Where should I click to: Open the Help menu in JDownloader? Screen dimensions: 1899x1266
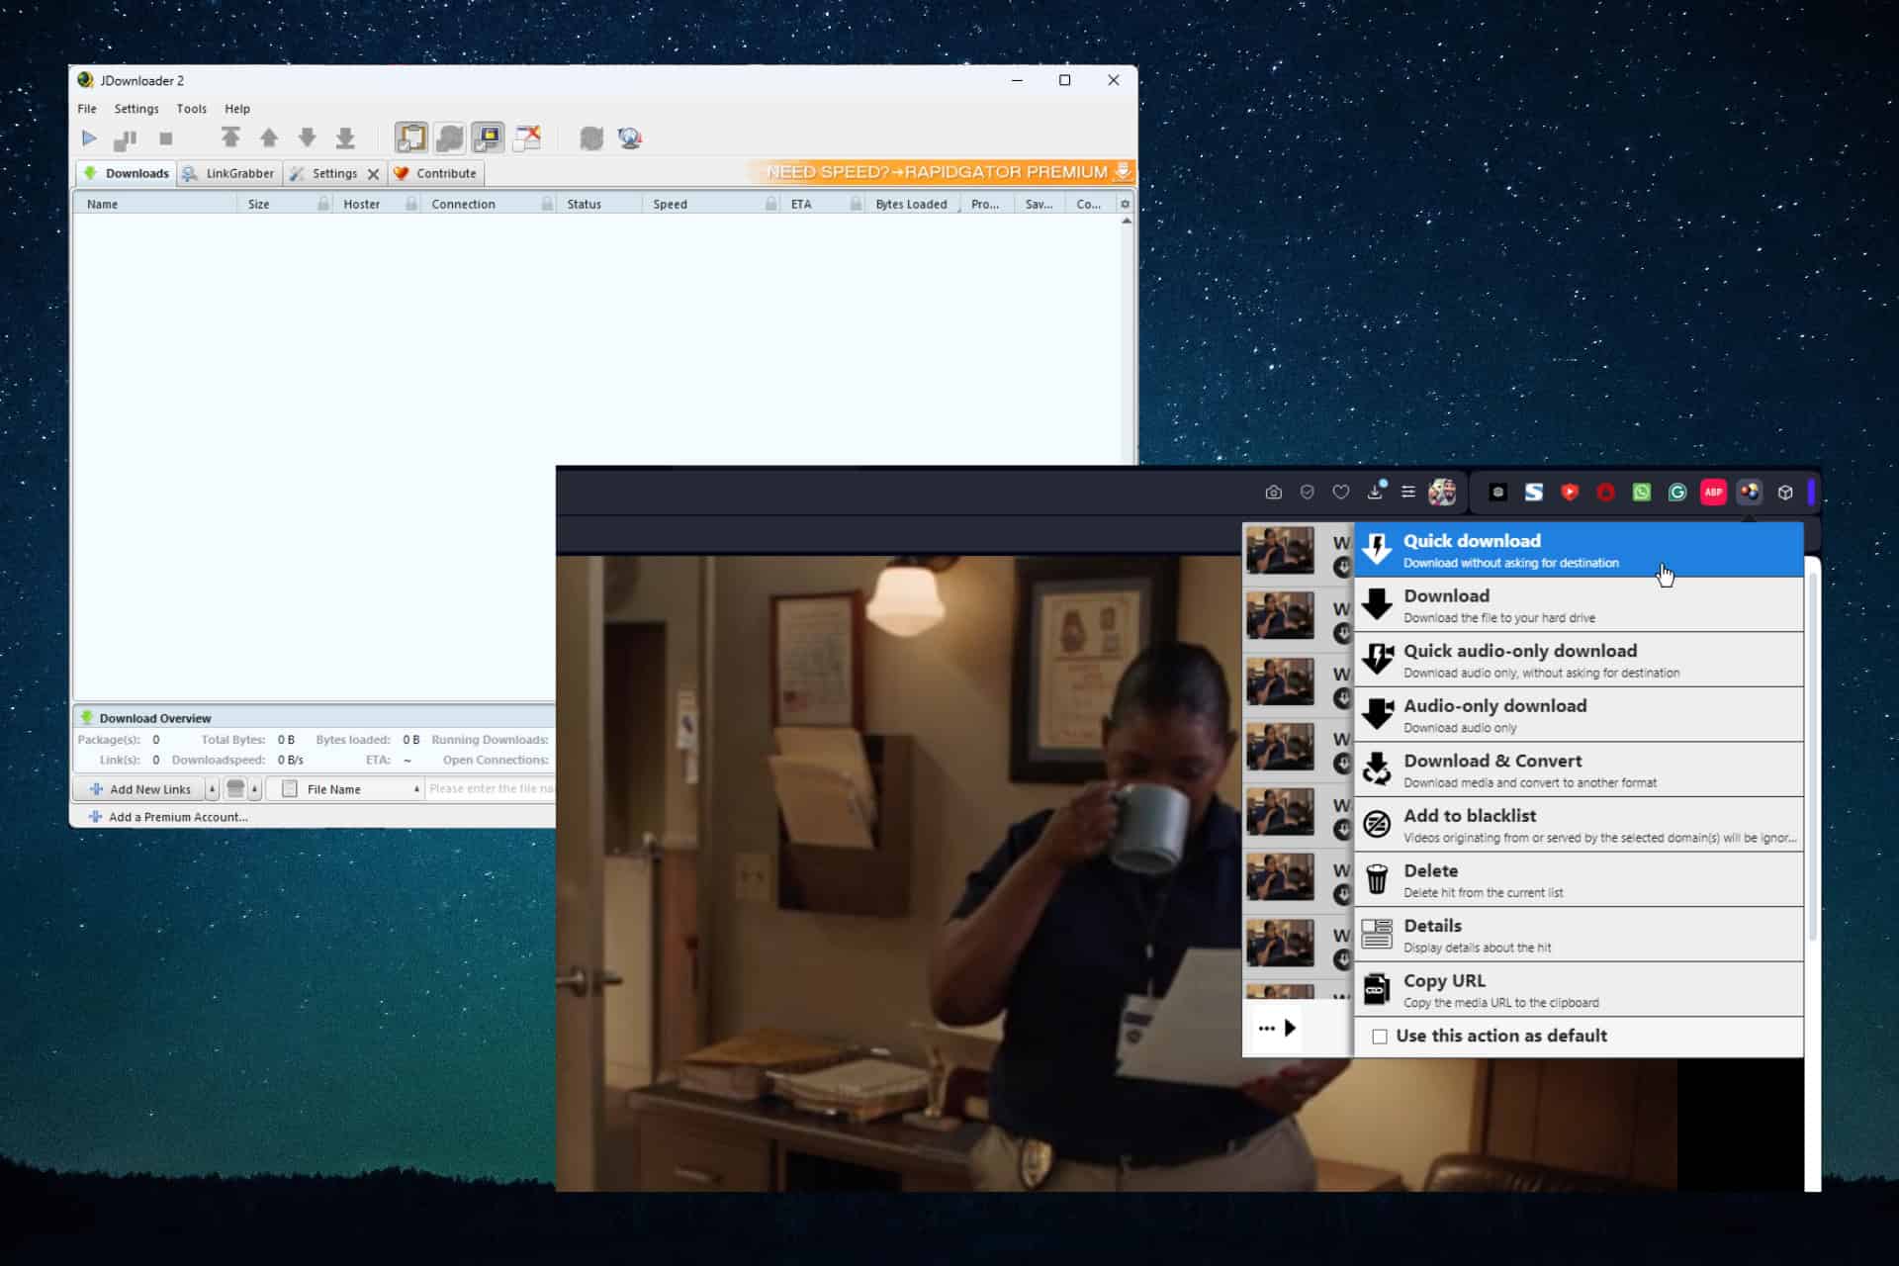click(x=237, y=109)
